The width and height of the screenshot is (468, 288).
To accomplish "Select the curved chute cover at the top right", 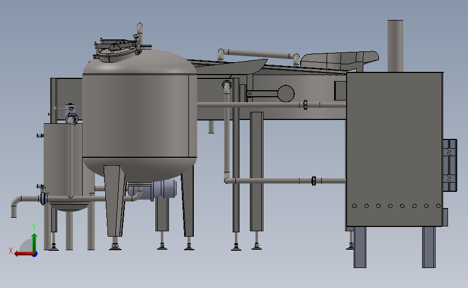I will (x=340, y=60).
